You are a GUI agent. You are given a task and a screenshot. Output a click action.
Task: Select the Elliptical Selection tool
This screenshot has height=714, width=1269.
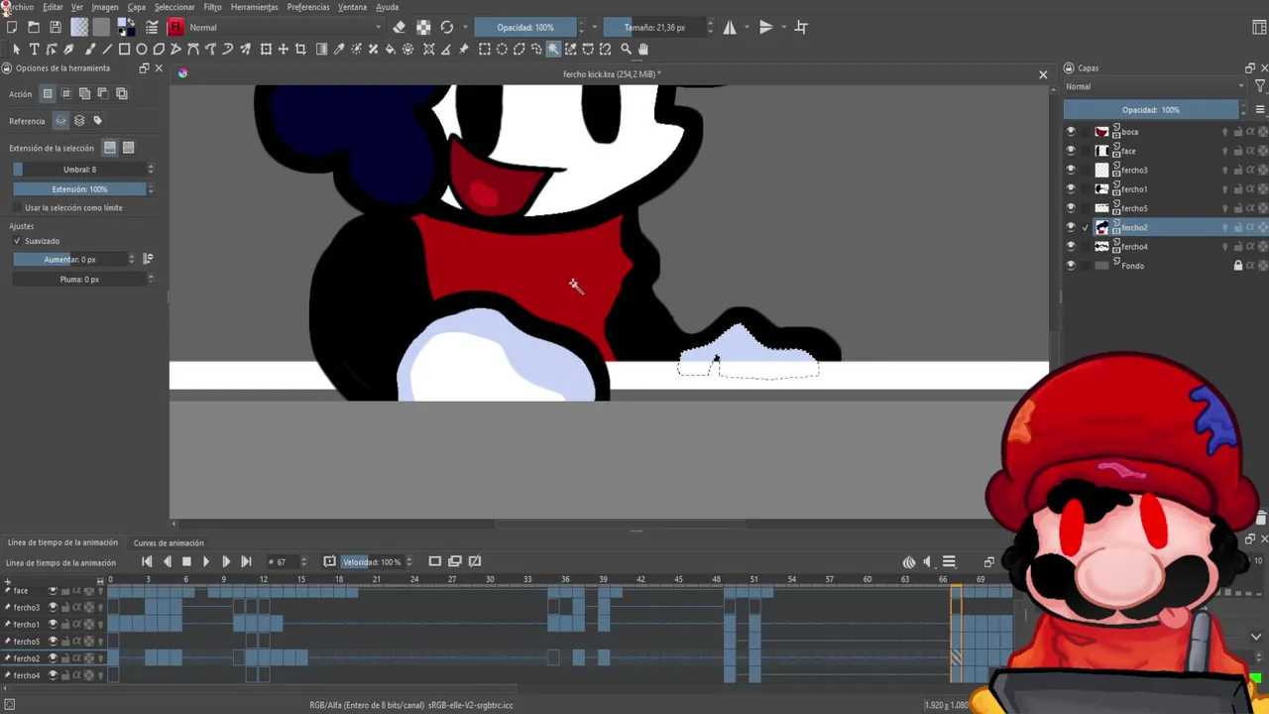point(502,49)
